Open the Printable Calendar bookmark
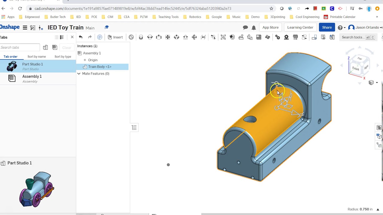The image size is (383, 215). (x=340, y=17)
